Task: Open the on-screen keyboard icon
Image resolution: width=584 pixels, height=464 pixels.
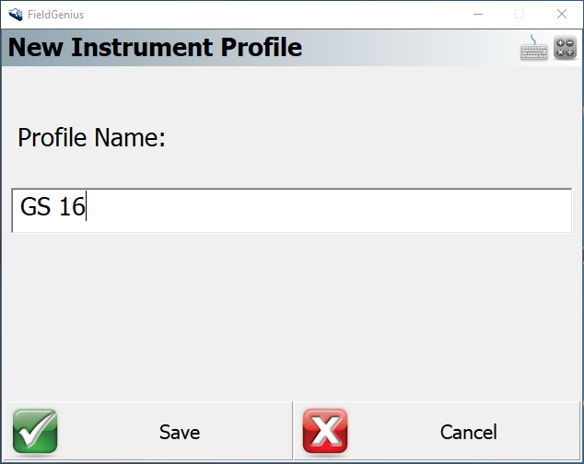Action: [534, 48]
